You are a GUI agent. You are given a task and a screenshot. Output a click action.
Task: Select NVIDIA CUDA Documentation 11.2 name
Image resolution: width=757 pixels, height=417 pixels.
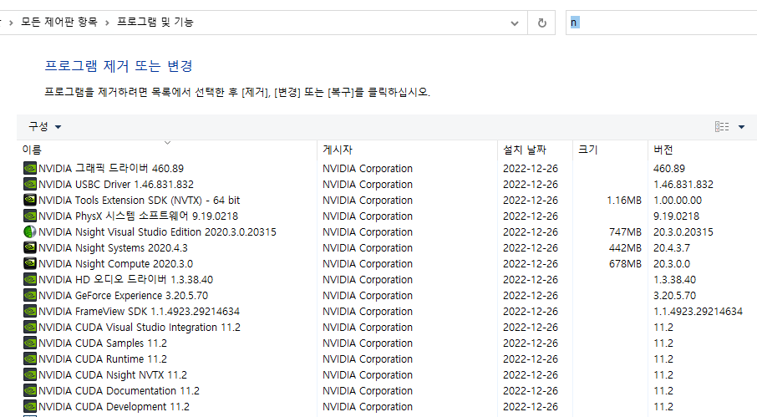(119, 391)
